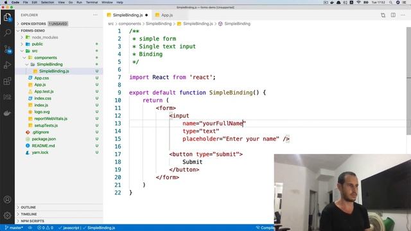The width and height of the screenshot is (411, 231).
Task: Open yarn.lock in the file tree
Action: [x=40, y=153]
